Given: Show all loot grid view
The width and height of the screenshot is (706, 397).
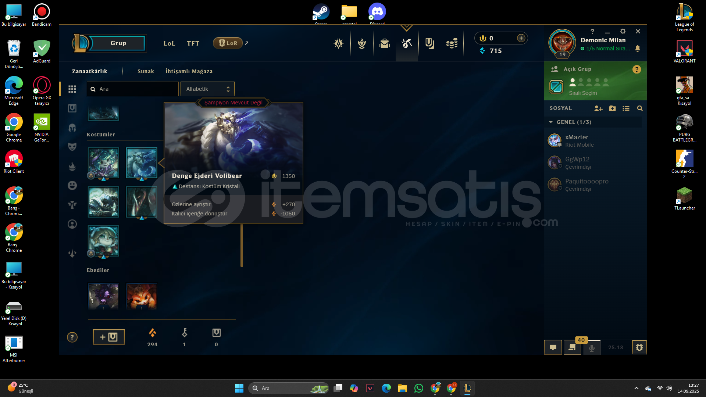Looking at the screenshot, I should pos(72,89).
